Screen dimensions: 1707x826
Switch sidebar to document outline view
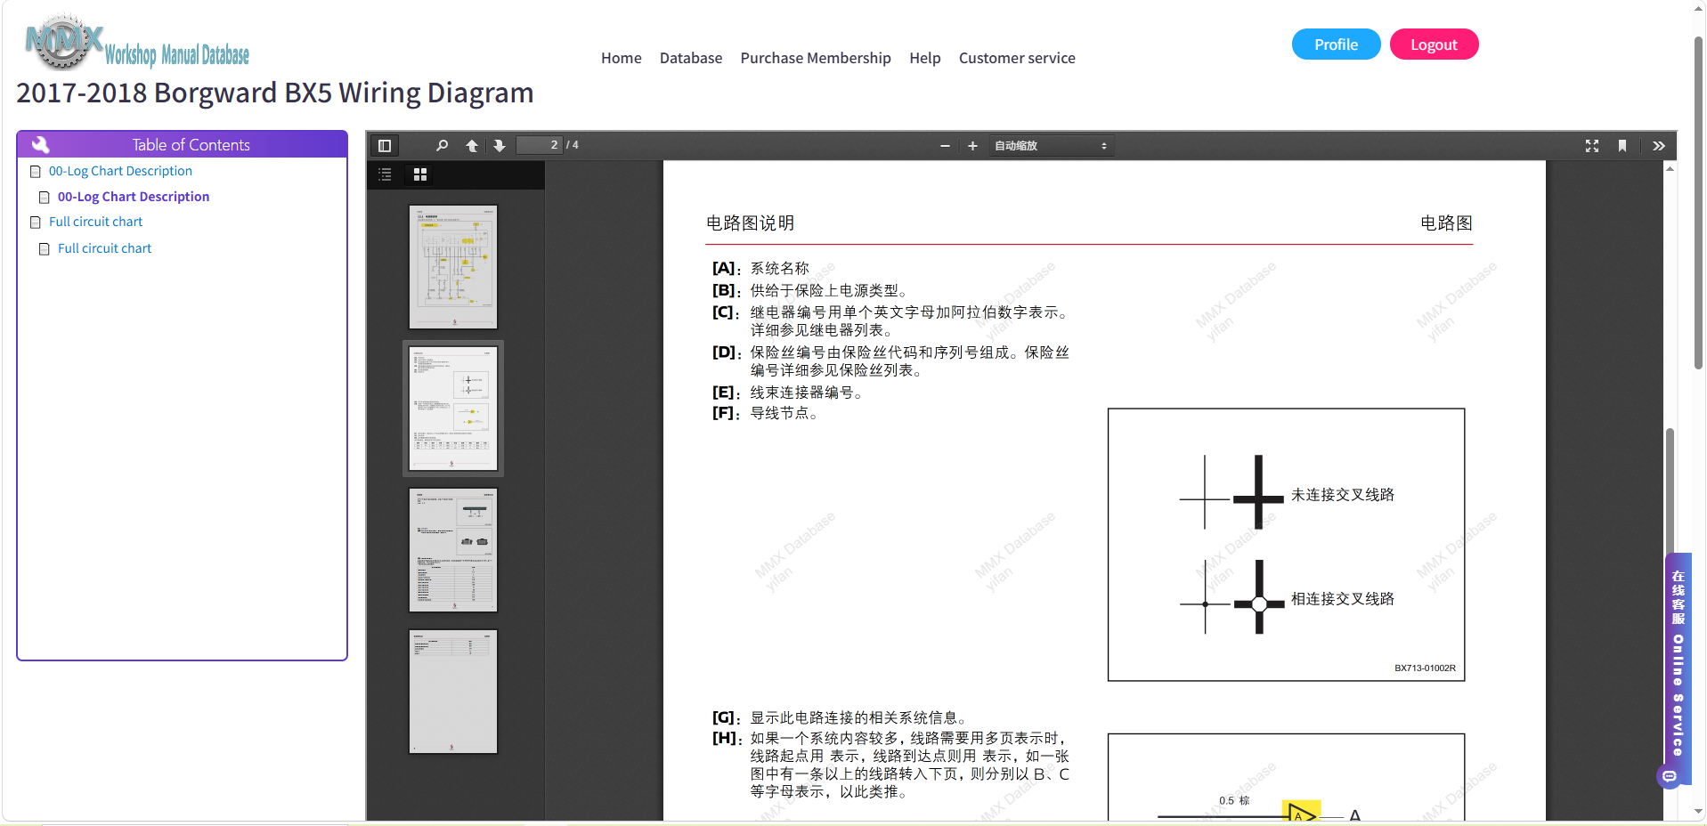tap(385, 174)
